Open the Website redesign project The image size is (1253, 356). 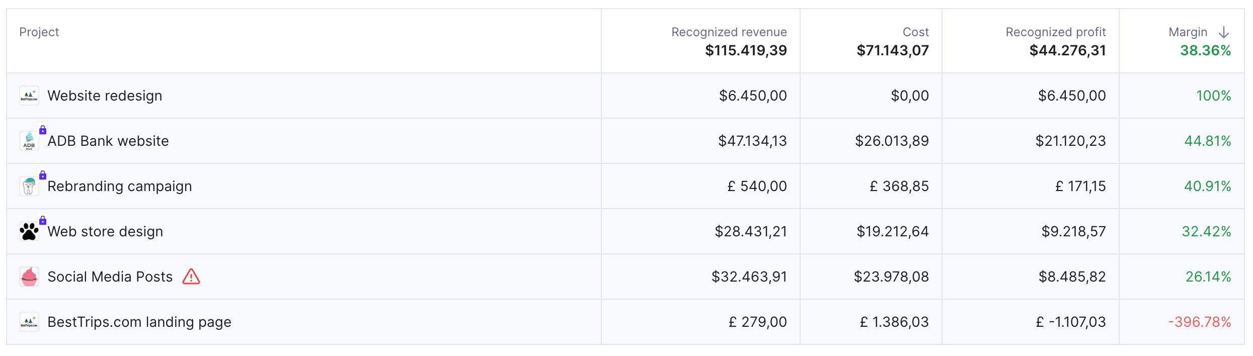click(x=105, y=96)
